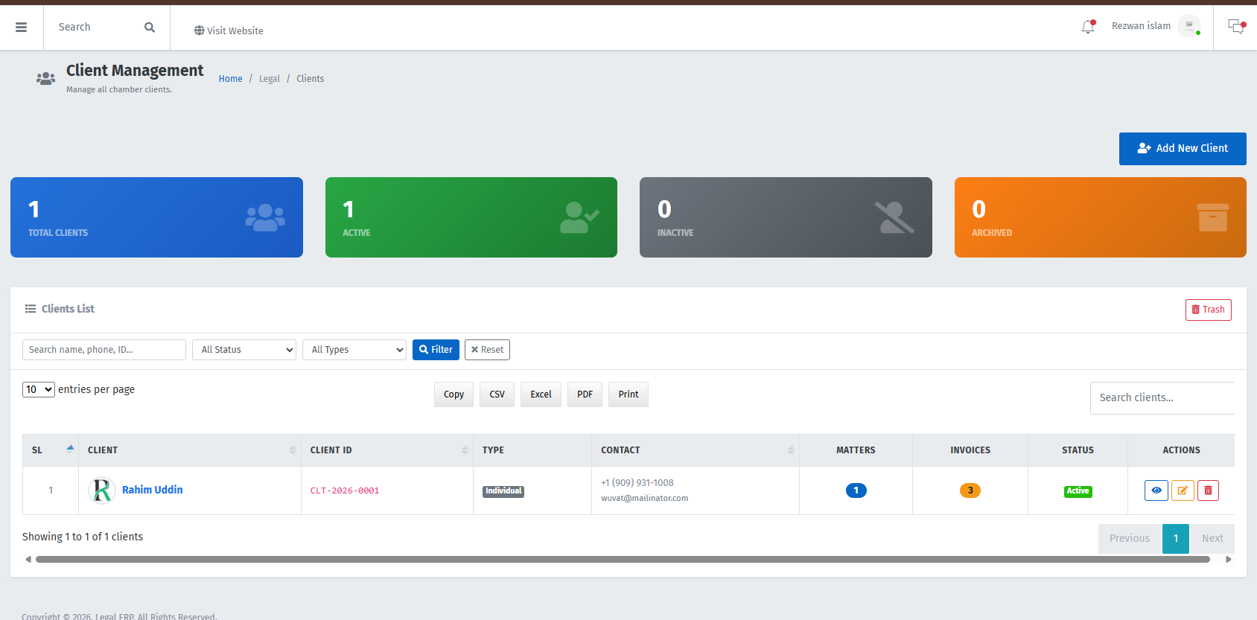1257x620 pixels.
Task: Click the Clients breadcrumb text
Action: coord(310,79)
